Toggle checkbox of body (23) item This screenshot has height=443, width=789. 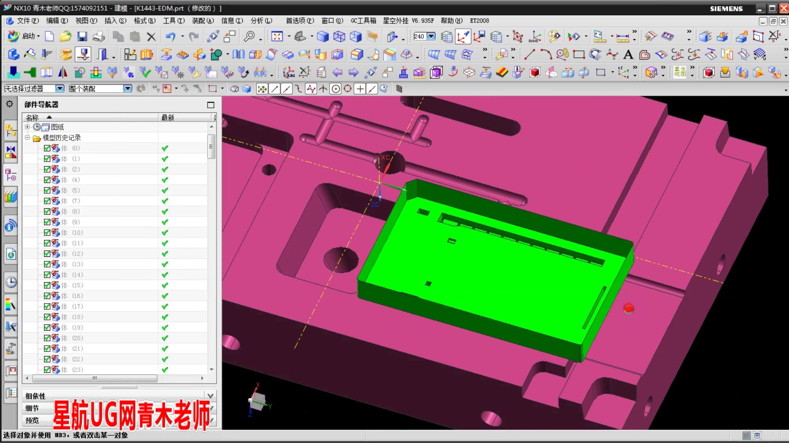(x=47, y=370)
